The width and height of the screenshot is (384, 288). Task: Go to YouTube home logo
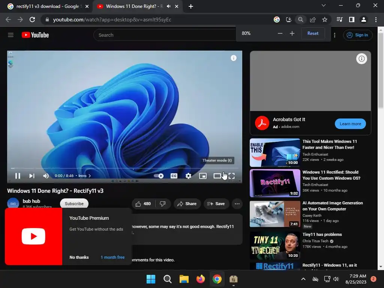pyautogui.click(x=35, y=35)
